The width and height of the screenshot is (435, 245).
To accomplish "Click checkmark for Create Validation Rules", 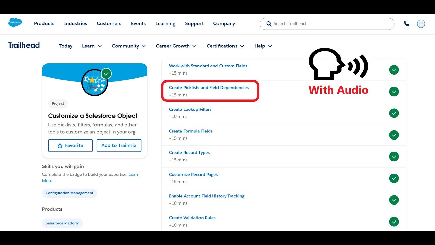I will [394, 222].
